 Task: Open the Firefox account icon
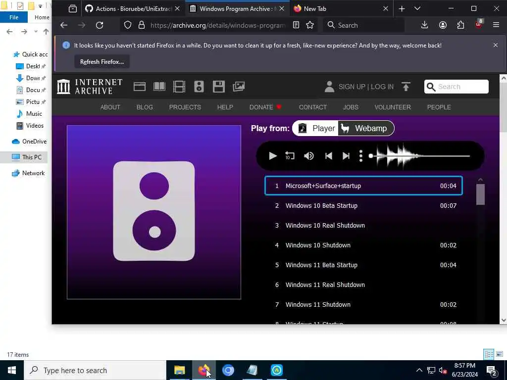[443, 25]
